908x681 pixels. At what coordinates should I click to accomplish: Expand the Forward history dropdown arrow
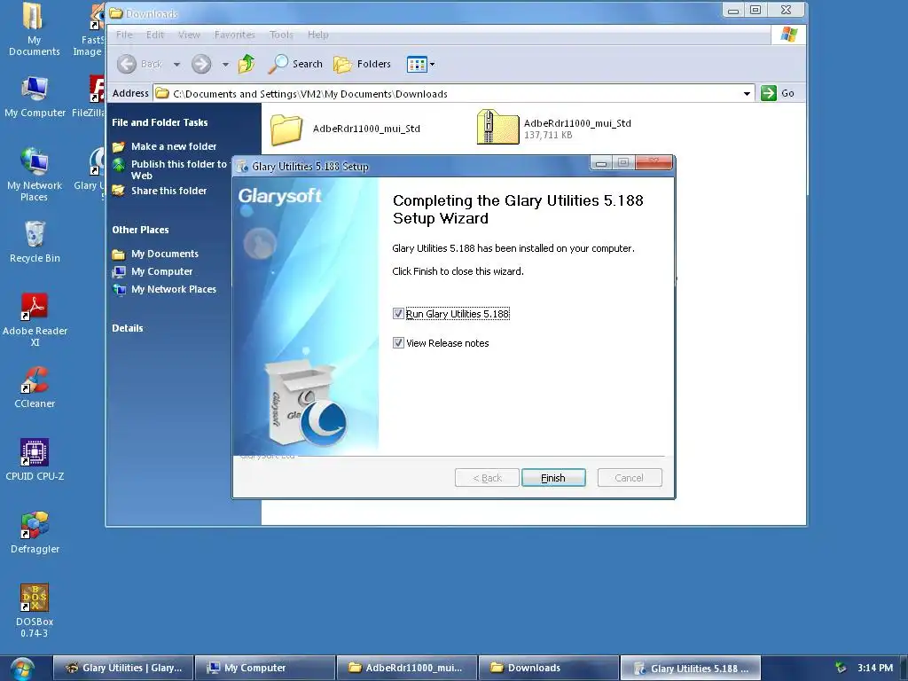(225, 64)
